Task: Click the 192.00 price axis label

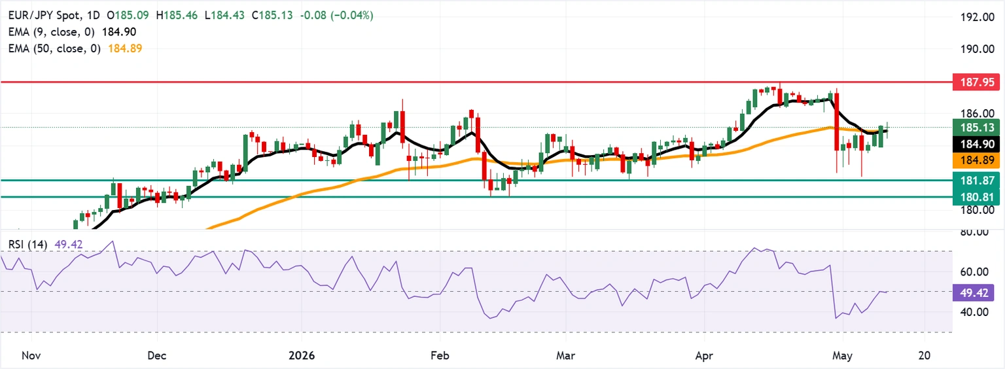Action: [978, 17]
